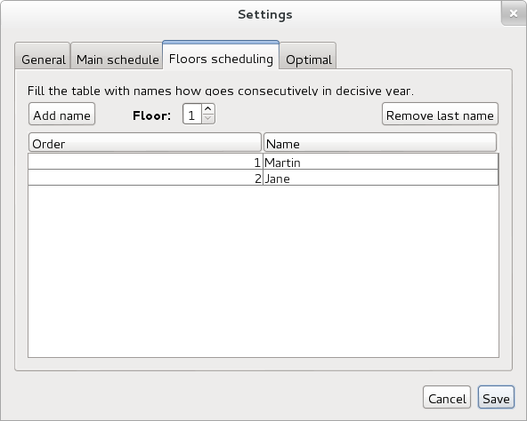Select the Martin name cell

pos(380,162)
